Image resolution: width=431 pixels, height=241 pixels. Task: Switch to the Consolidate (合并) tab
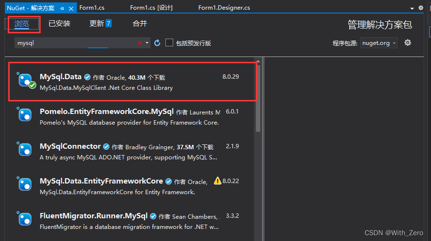(x=140, y=24)
